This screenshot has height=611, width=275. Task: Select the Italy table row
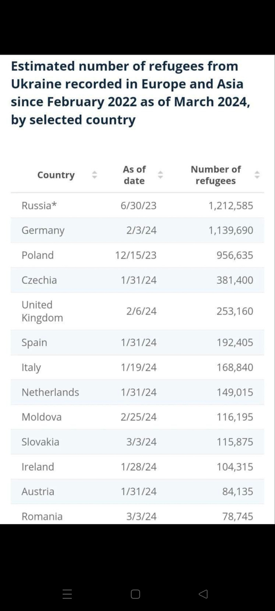(x=137, y=367)
